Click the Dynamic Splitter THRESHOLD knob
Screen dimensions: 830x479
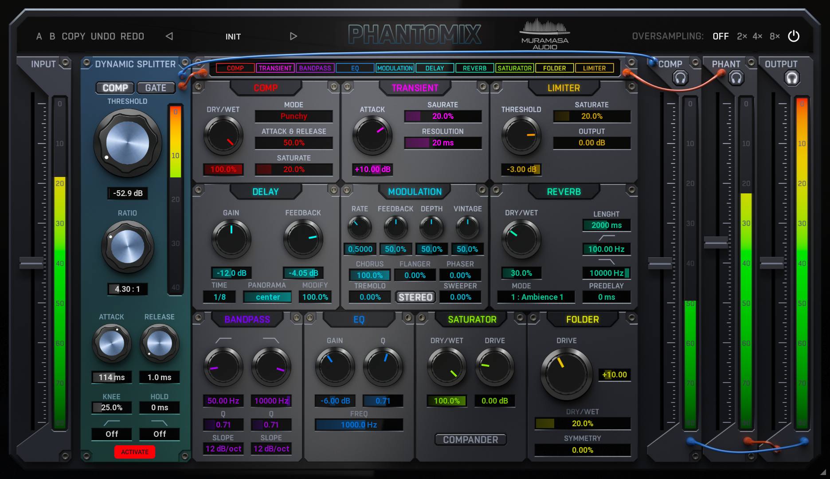(x=128, y=143)
